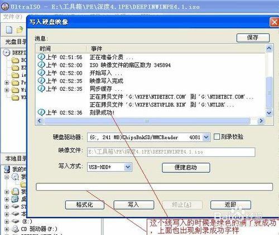
Task: Select the SETUPLDR.BIN copy log line
Action: (162, 105)
